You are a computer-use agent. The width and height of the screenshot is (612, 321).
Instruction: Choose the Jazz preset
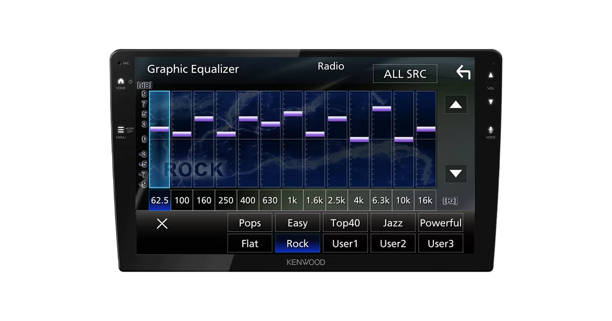[393, 223]
